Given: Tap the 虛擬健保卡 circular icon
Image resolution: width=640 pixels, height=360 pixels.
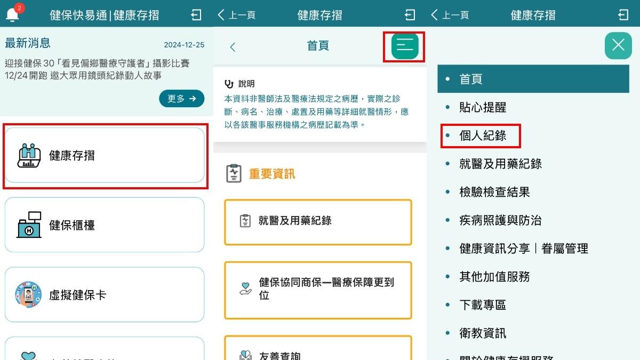Looking at the screenshot, I should click(x=29, y=294).
